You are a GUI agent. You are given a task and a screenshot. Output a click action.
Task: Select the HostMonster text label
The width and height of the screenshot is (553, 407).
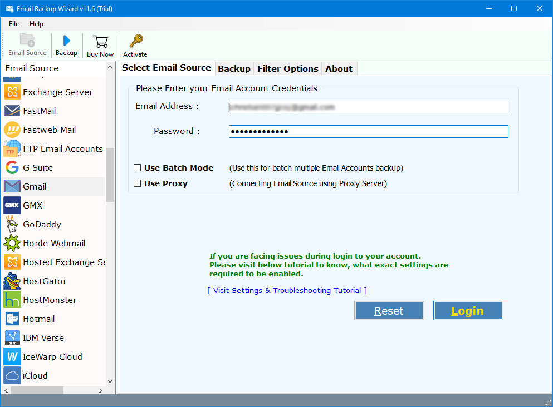tap(50, 300)
